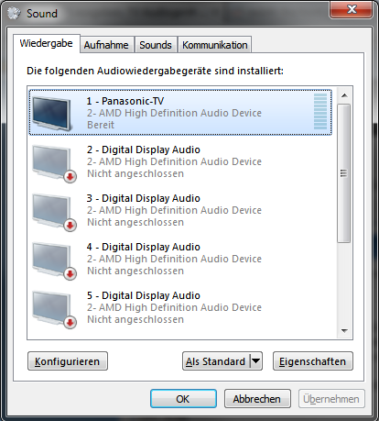Click the red not-connected arrow on device 2
Viewport: 379px width, 421px height.
click(70, 176)
